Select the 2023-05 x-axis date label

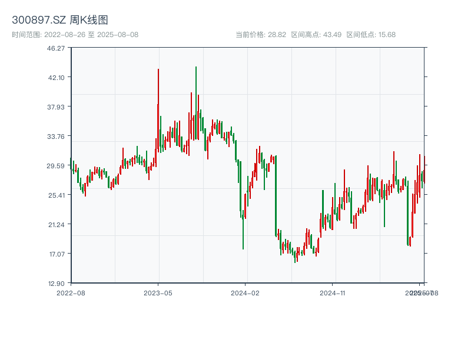[158, 292]
